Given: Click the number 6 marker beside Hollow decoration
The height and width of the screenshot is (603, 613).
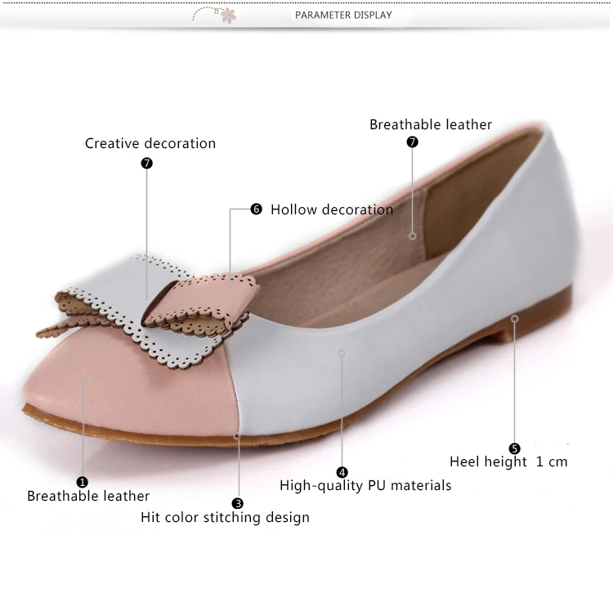Looking at the screenshot, I should [256, 209].
